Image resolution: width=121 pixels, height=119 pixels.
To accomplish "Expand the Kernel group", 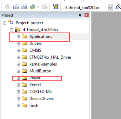I will click(18, 85).
